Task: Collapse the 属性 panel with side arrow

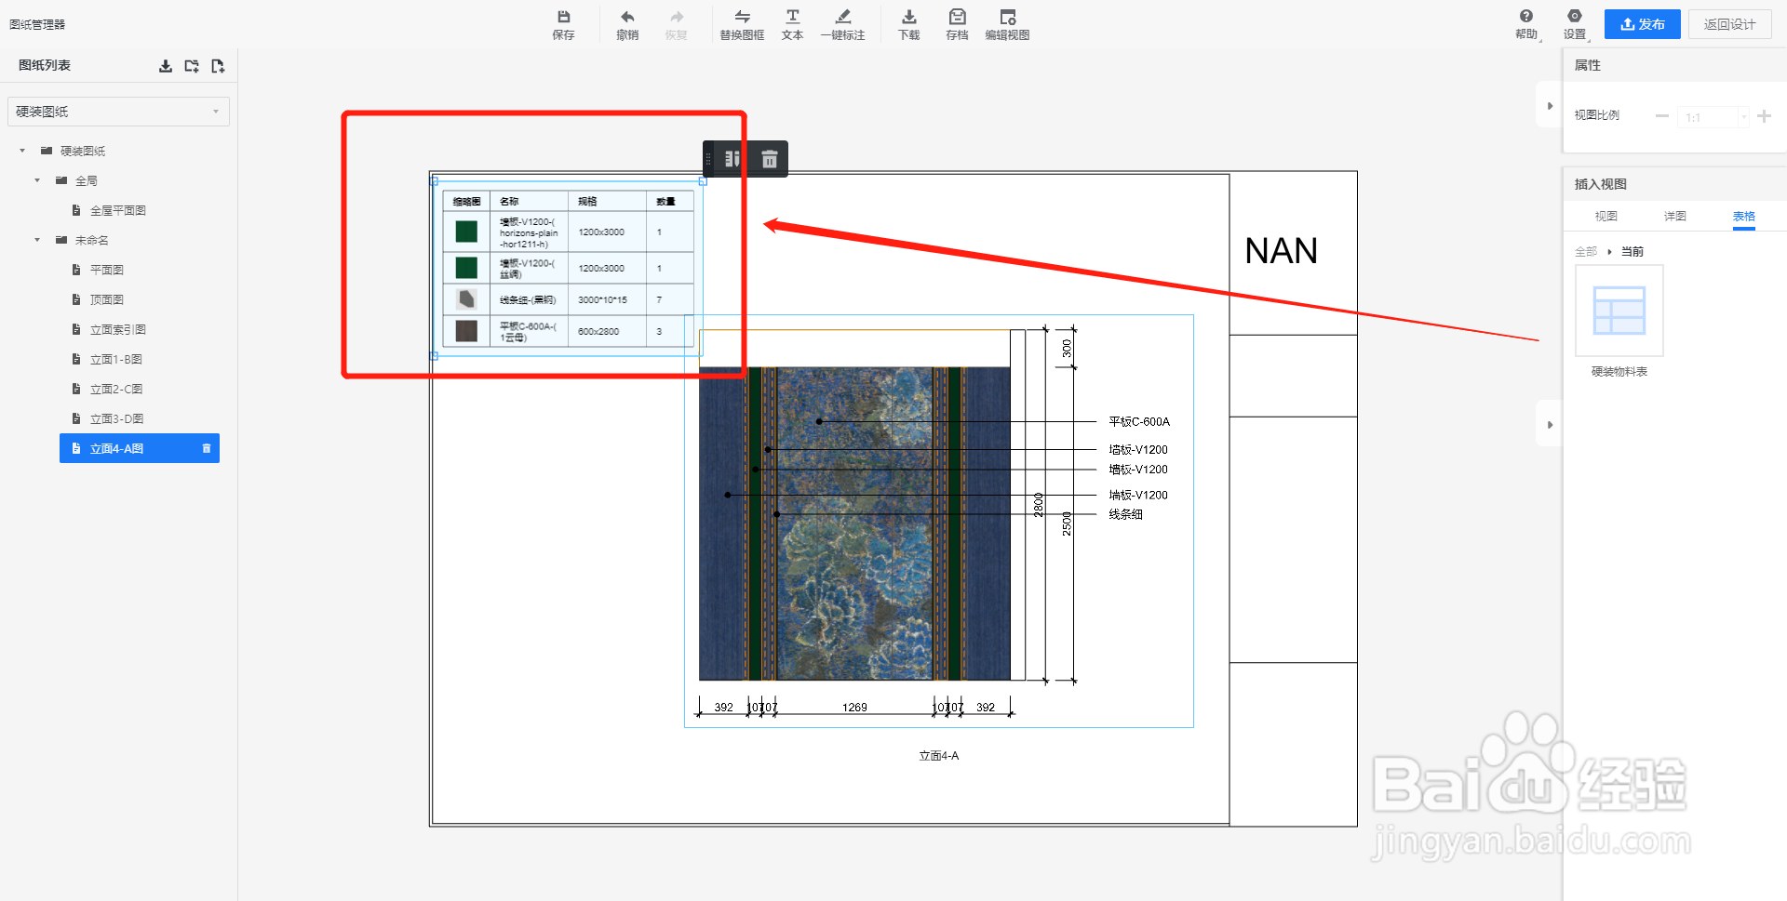Action: tap(1550, 106)
